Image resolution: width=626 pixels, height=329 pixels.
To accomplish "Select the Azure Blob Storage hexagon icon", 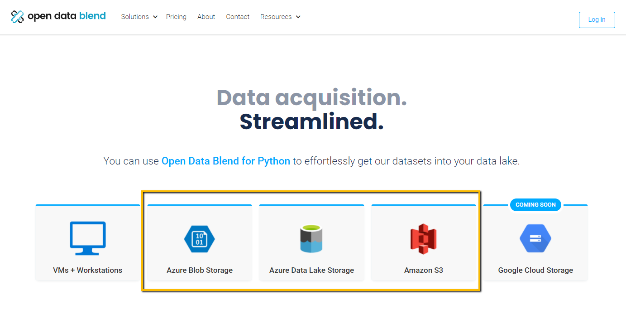I will pyautogui.click(x=200, y=239).
